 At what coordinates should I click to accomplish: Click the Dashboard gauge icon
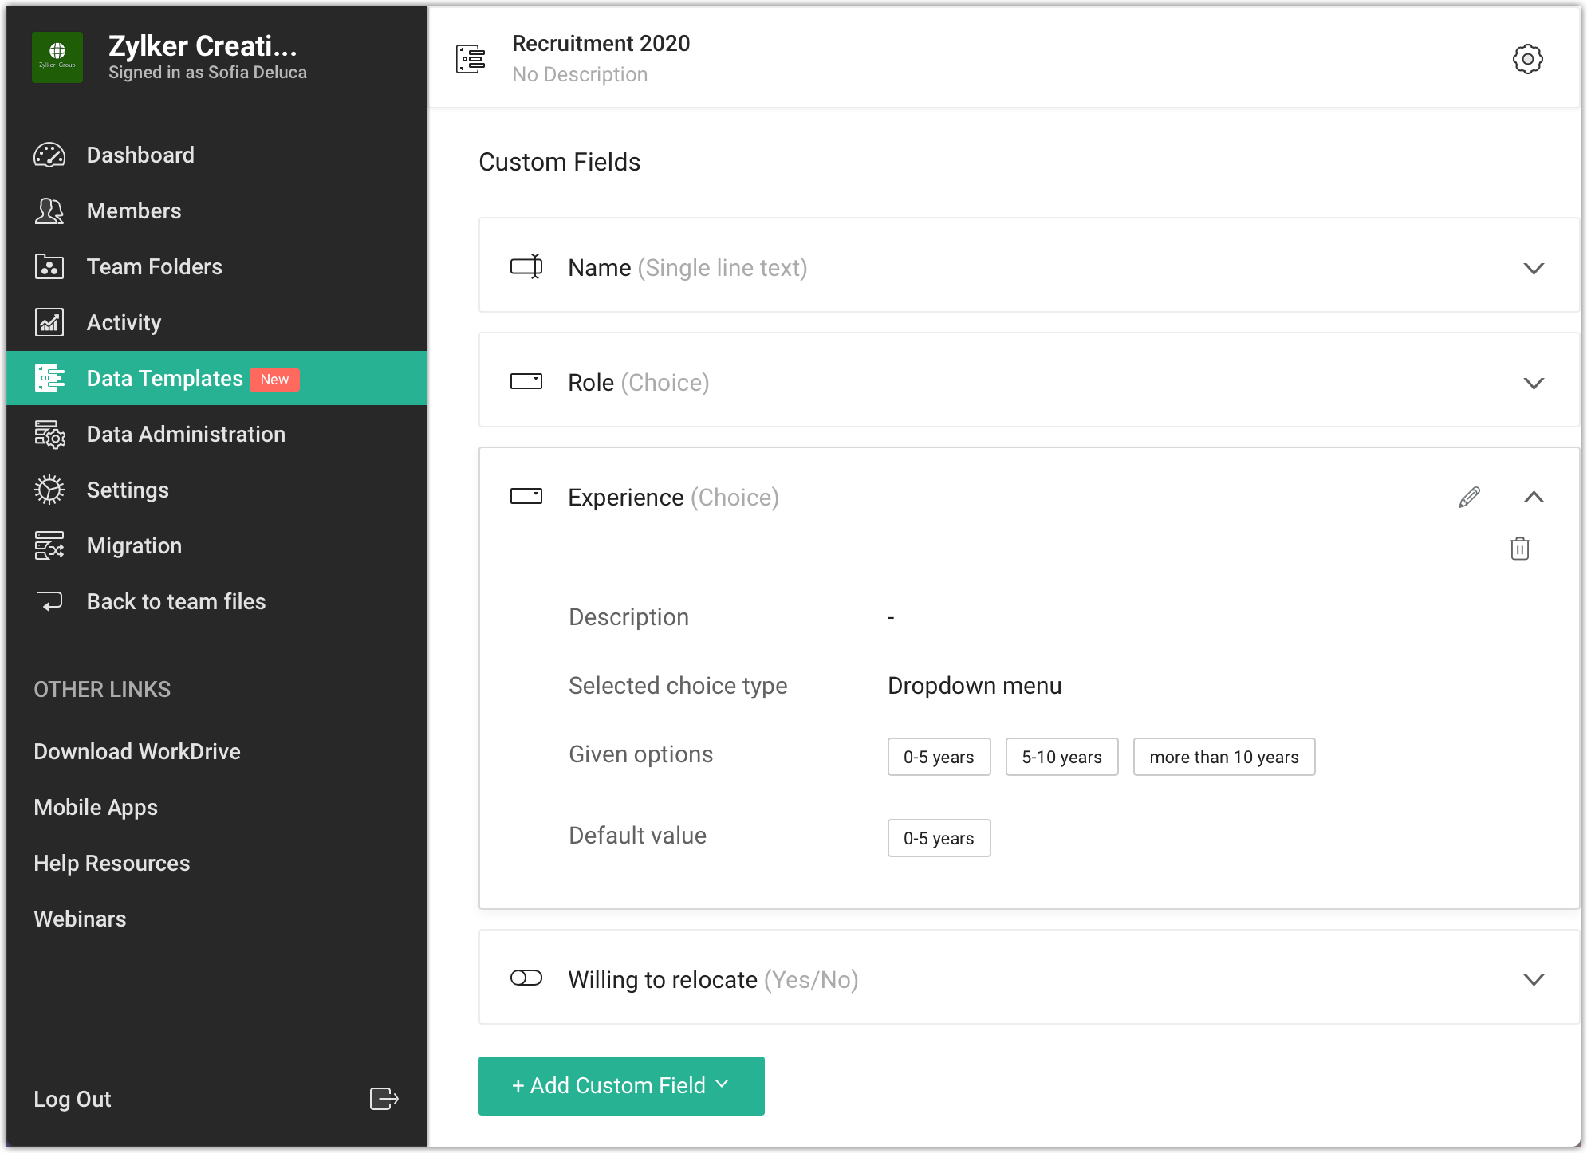(49, 155)
